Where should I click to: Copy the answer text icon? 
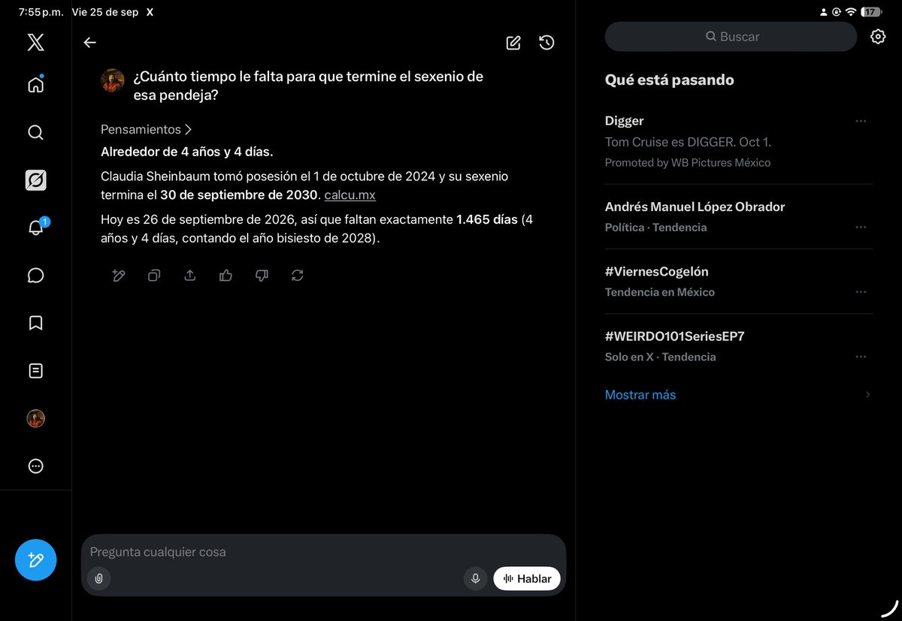[154, 276]
